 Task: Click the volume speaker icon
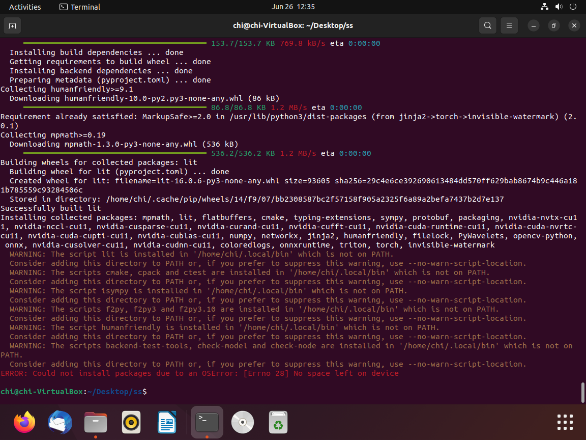[559, 7]
